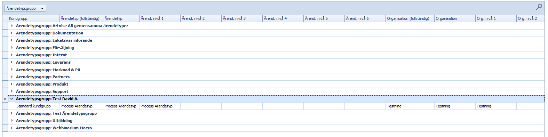Click Org. nivå 2 column header
The image size is (548, 137).
click(x=531, y=18)
